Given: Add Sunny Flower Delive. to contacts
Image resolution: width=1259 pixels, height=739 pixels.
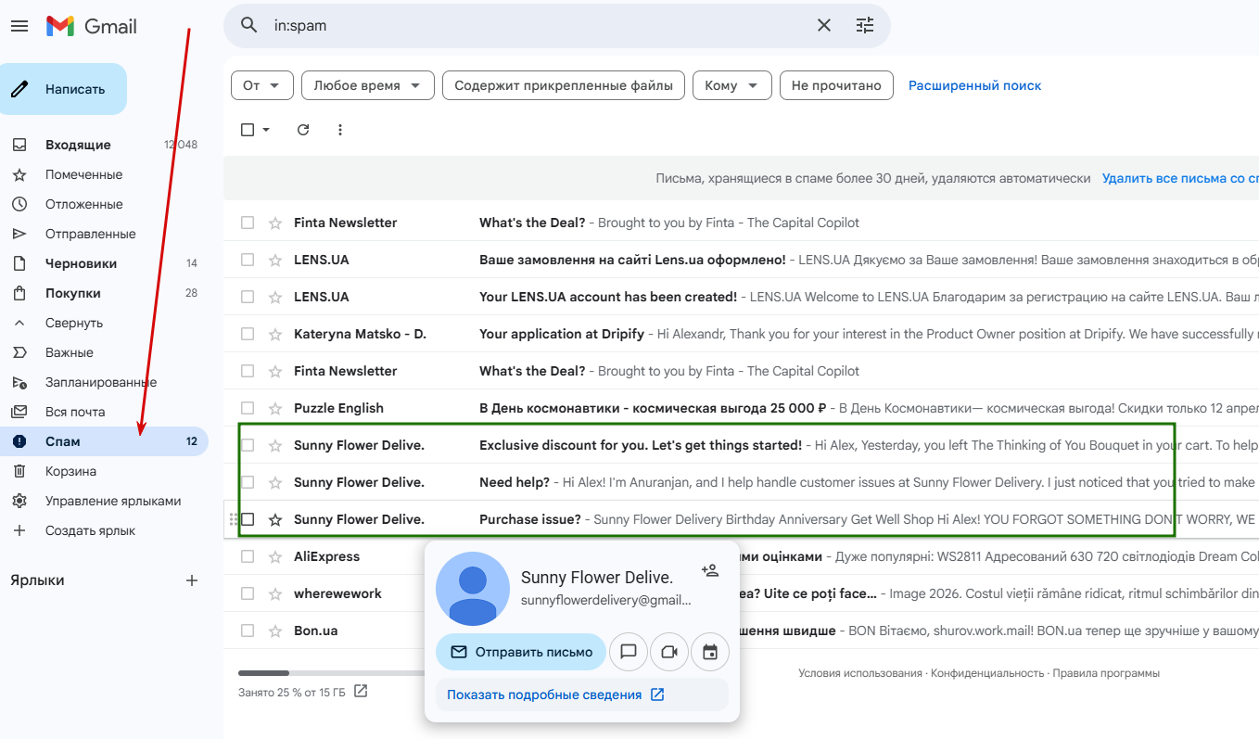Looking at the screenshot, I should [x=710, y=570].
